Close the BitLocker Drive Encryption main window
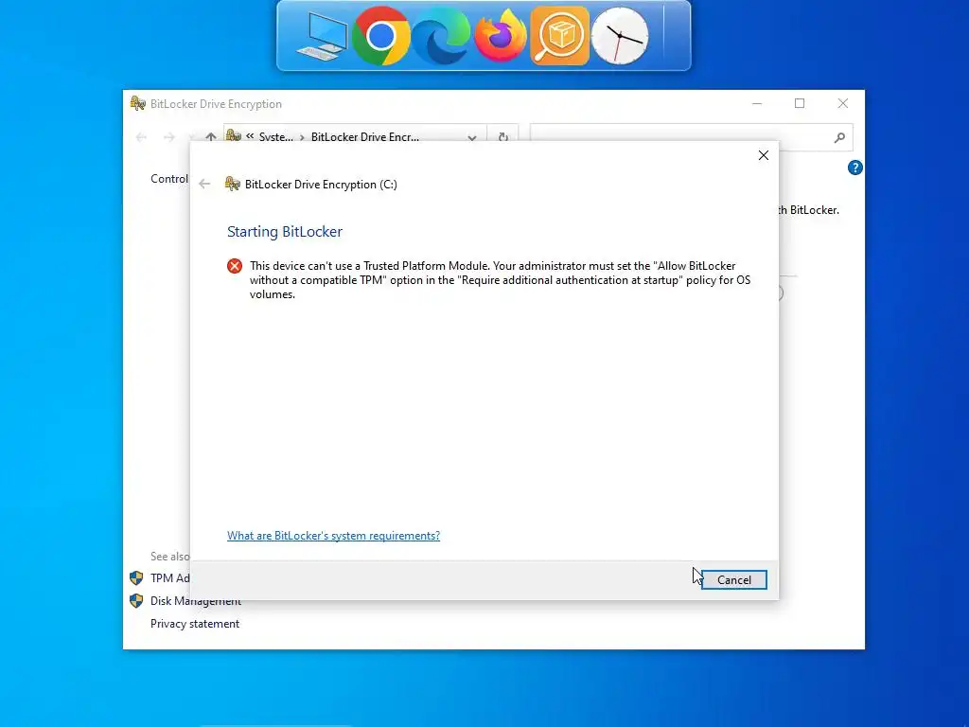The image size is (969, 727). click(843, 103)
